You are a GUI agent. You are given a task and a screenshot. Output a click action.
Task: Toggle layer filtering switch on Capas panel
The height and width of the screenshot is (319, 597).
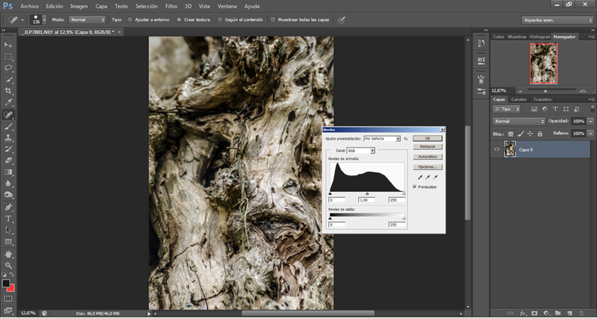click(592, 109)
